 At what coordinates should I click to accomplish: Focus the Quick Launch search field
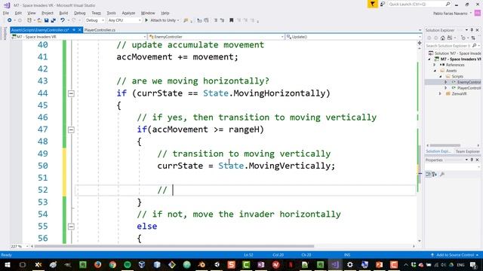[x=419, y=4]
